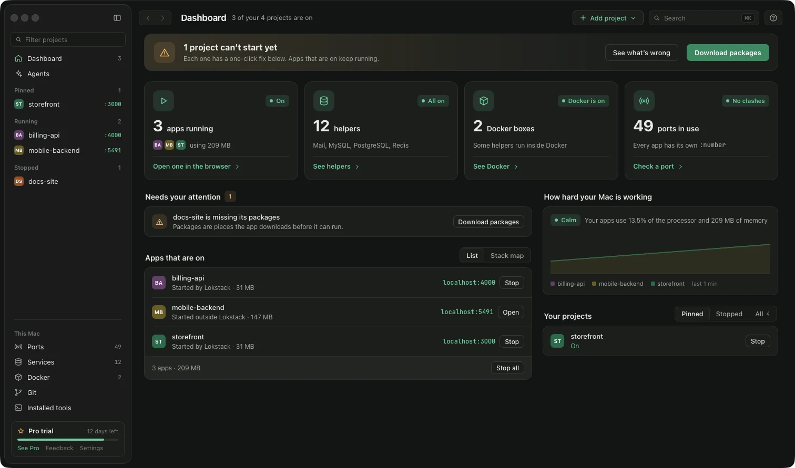Screen dimensions: 795x468
Task: Click the Check a port link
Action: 658,167
